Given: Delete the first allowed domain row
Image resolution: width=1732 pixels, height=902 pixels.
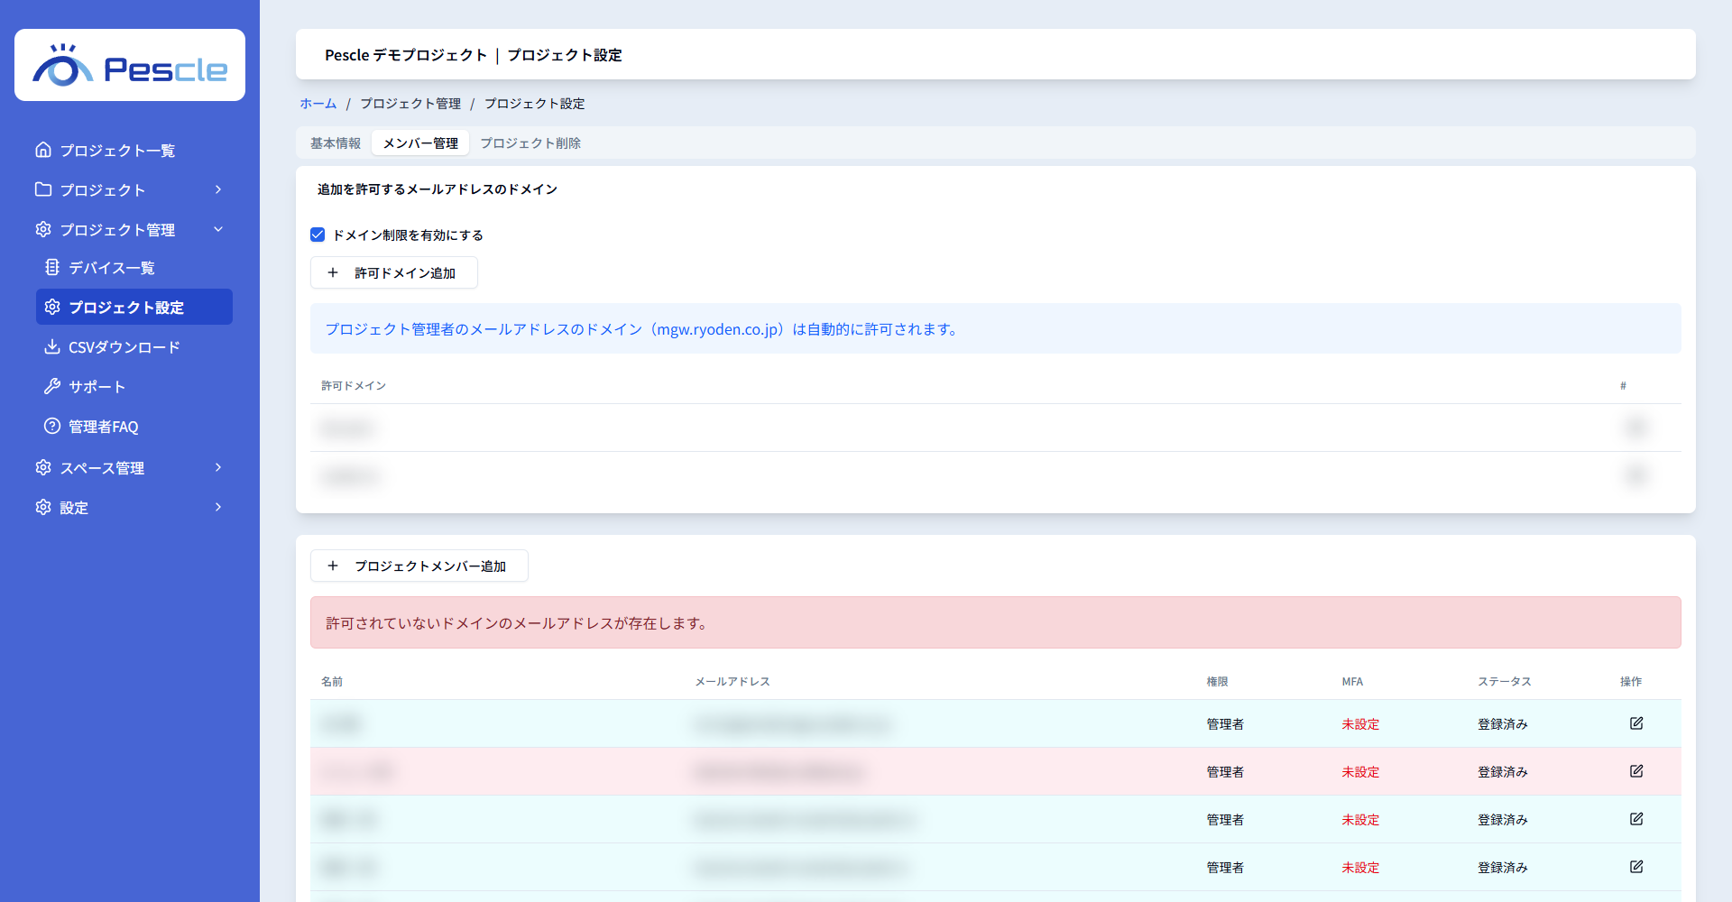Looking at the screenshot, I should coord(1636,428).
